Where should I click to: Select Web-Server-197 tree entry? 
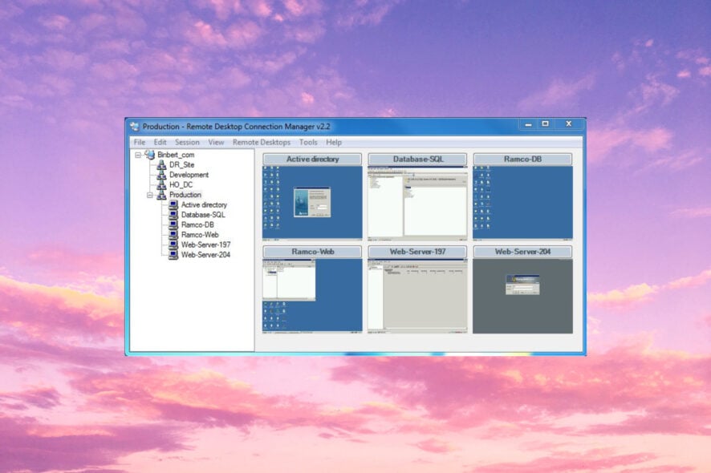206,245
